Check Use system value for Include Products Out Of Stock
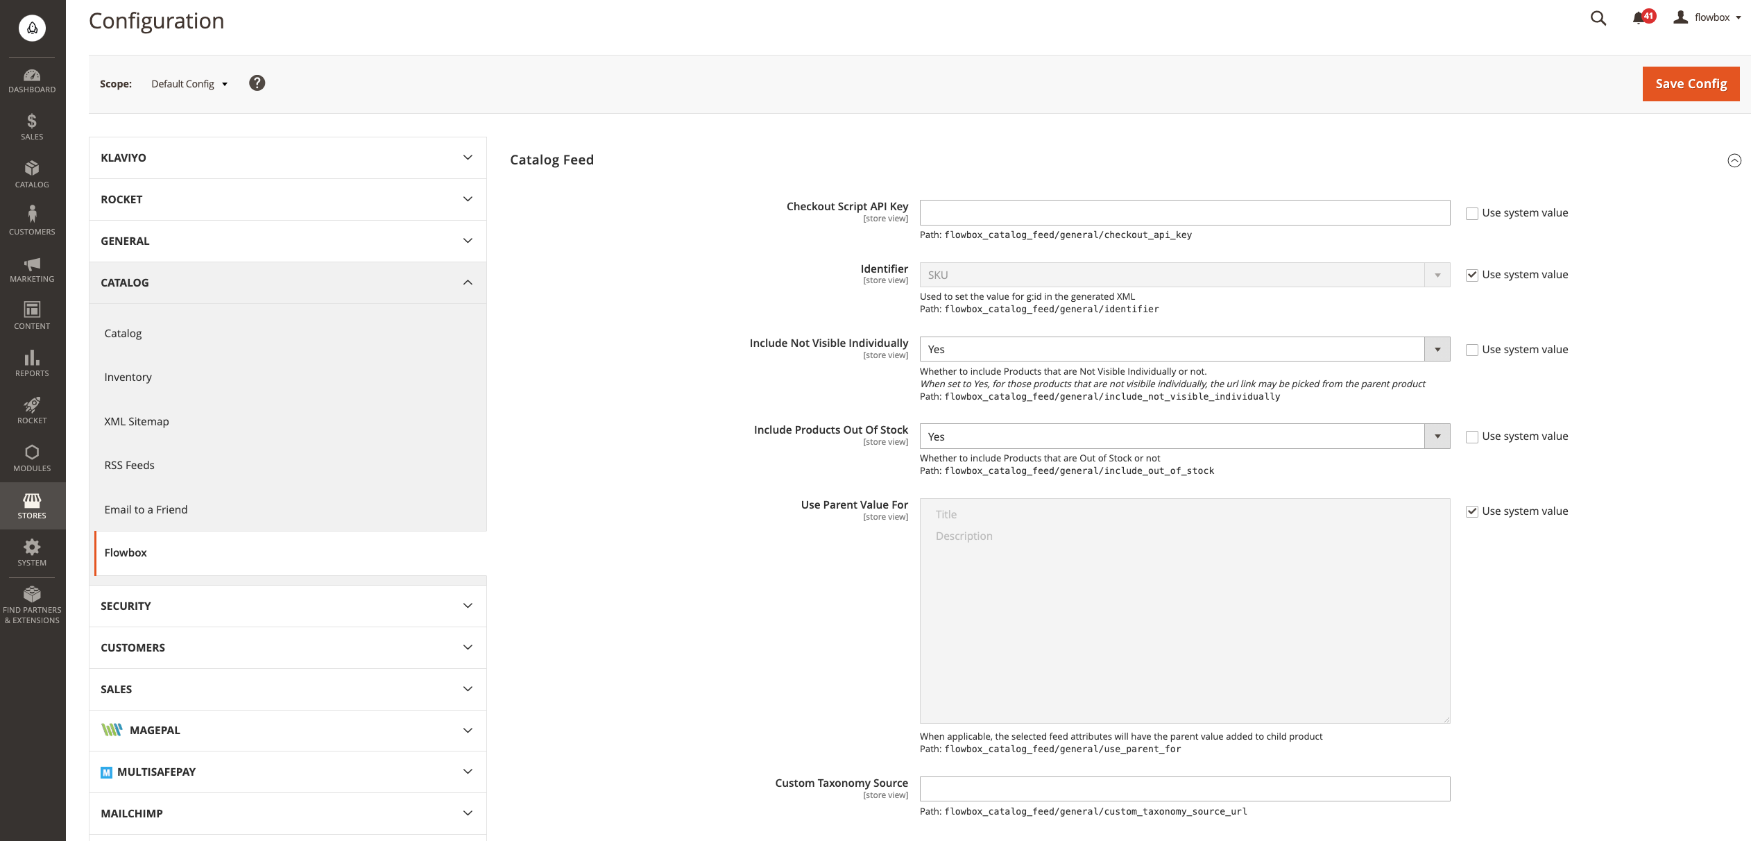Viewport: 1751px width, 841px height. 1471,437
